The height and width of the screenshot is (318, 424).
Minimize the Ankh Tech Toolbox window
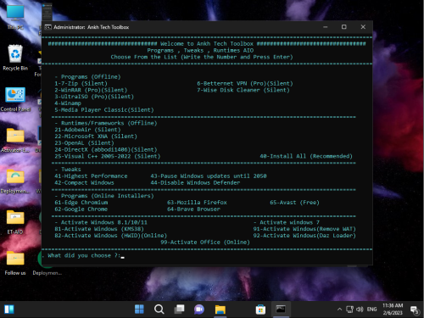click(326, 27)
